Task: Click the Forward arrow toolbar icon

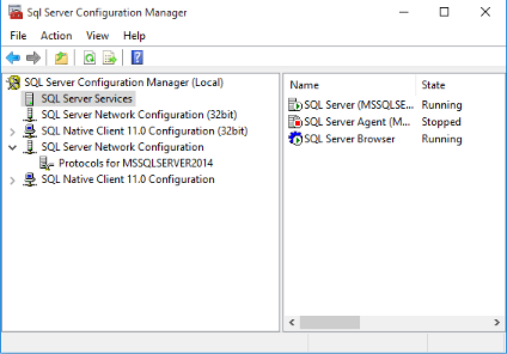Action: (x=33, y=58)
